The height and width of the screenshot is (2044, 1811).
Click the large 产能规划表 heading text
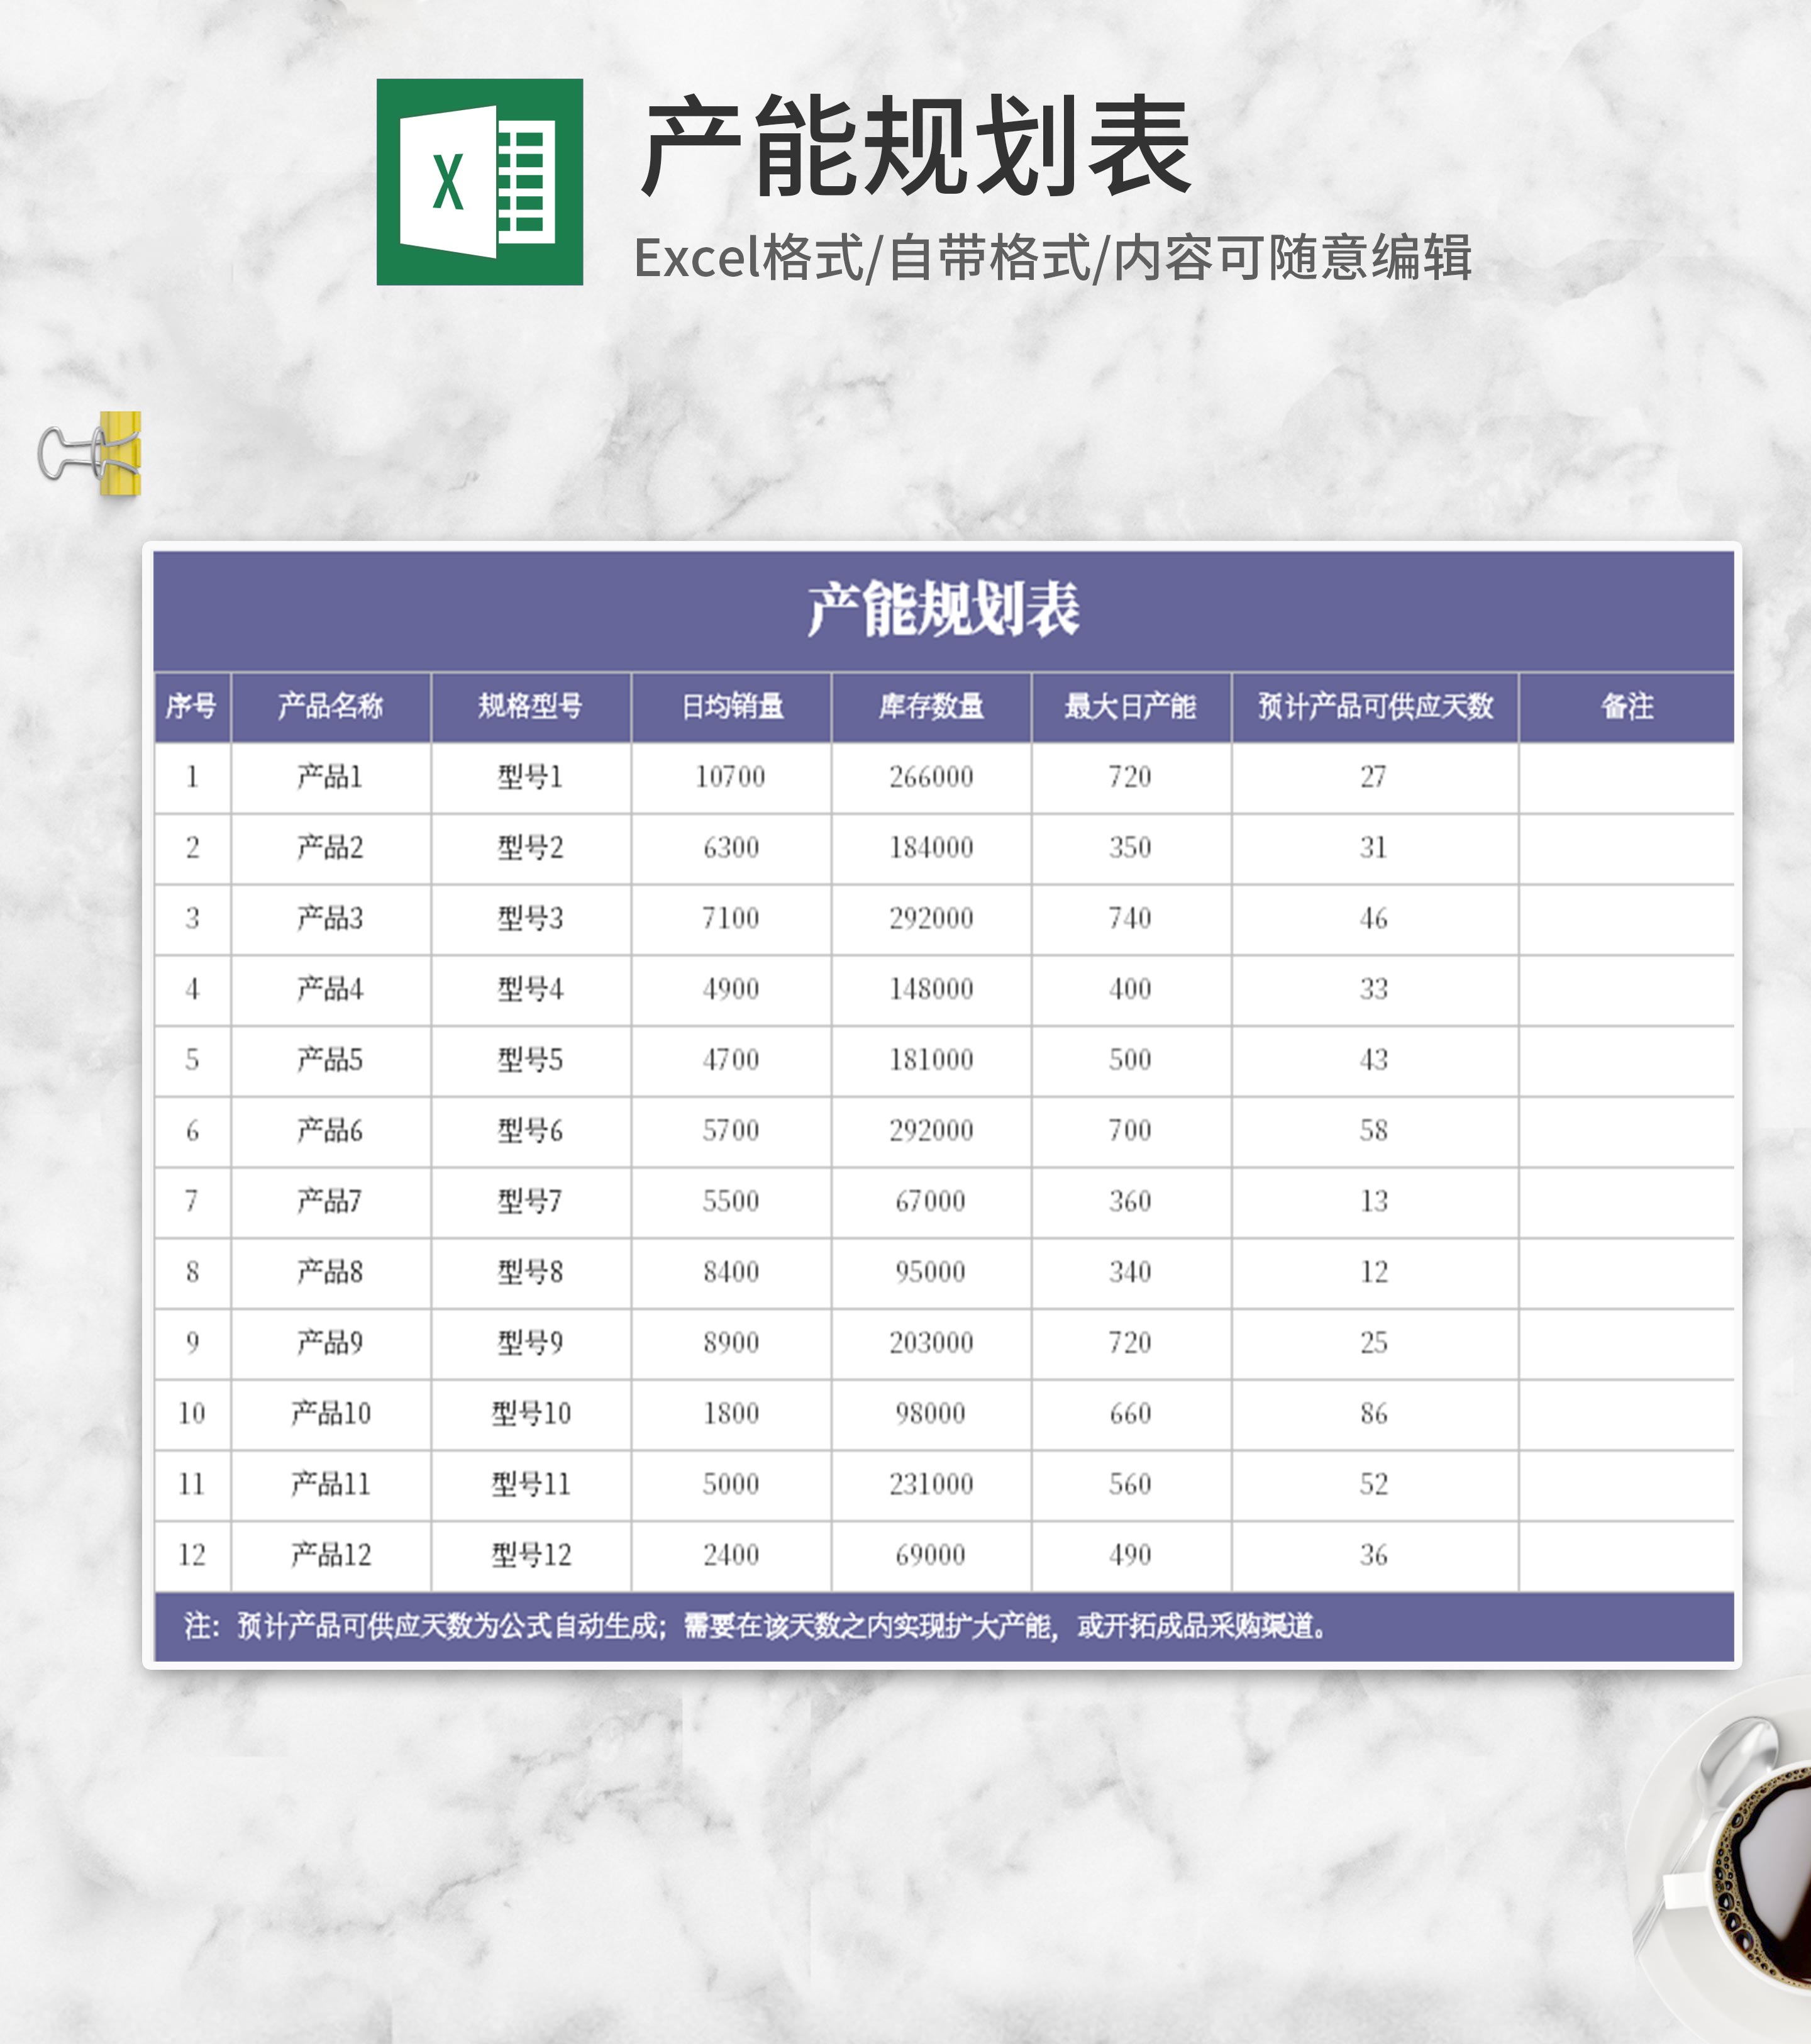click(x=915, y=147)
